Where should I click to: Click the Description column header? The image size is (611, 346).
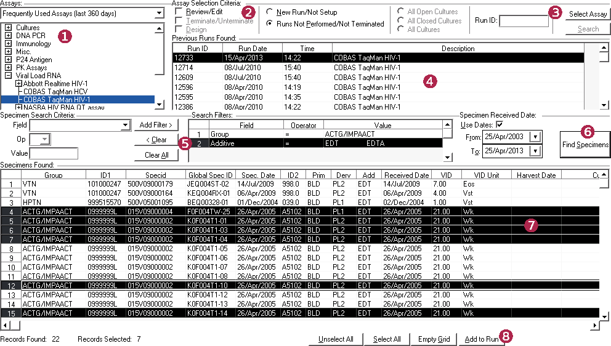click(x=458, y=48)
